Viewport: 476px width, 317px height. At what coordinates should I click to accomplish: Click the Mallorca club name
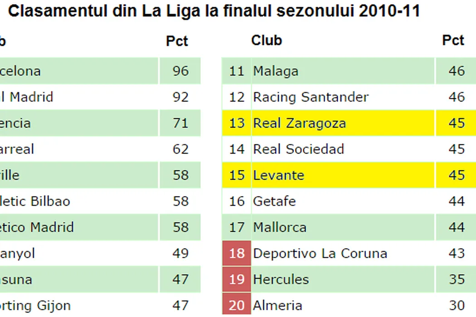click(x=280, y=227)
